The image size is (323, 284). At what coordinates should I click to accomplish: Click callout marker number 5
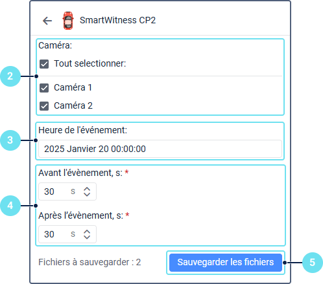point(313,263)
